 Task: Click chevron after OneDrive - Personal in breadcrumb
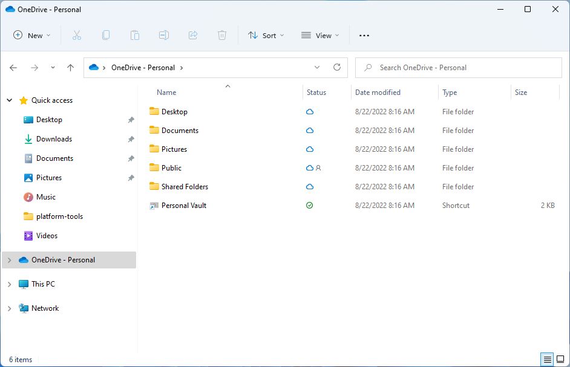pyautogui.click(x=182, y=68)
